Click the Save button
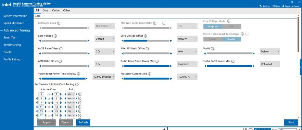Viewport: 302px width, 130px height. 291,123
